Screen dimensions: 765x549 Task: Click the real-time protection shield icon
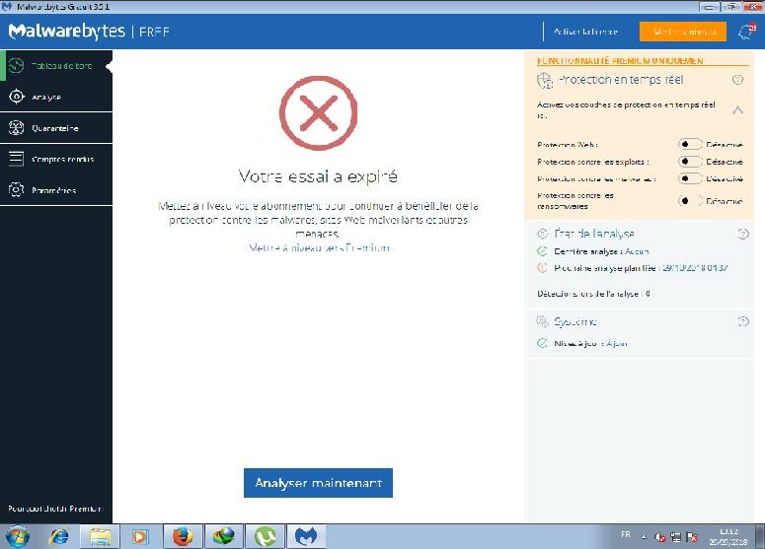[545, 81]
